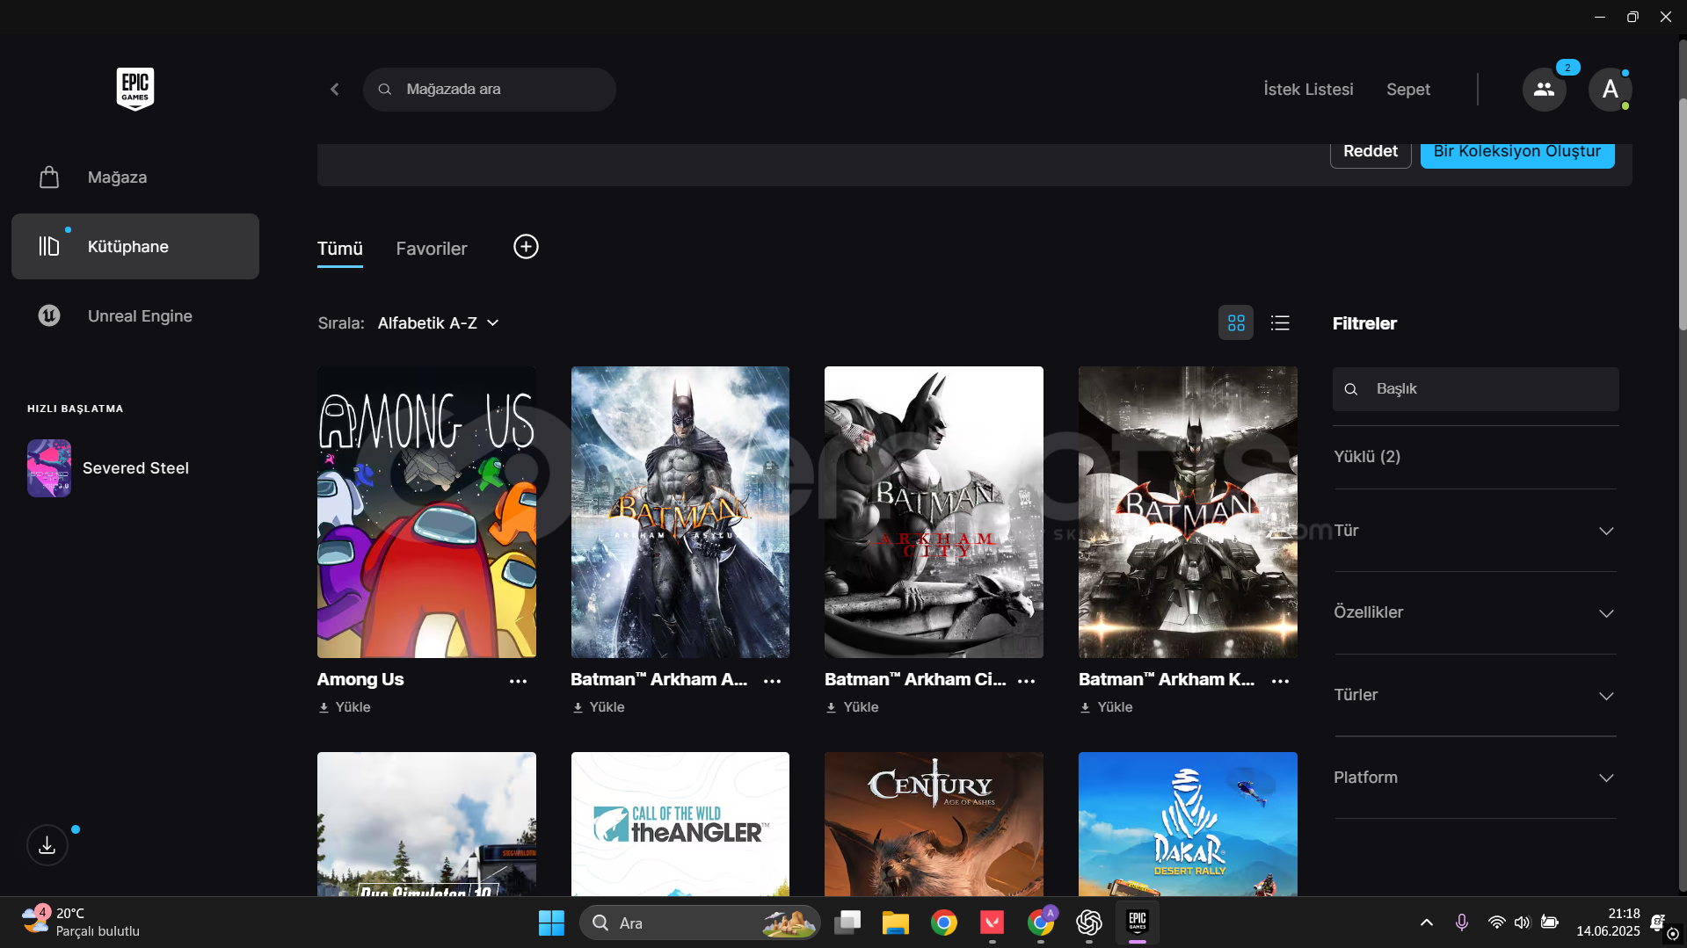Open İstek Listesi
This screenshot has width=1687, height=948.
1308,90
